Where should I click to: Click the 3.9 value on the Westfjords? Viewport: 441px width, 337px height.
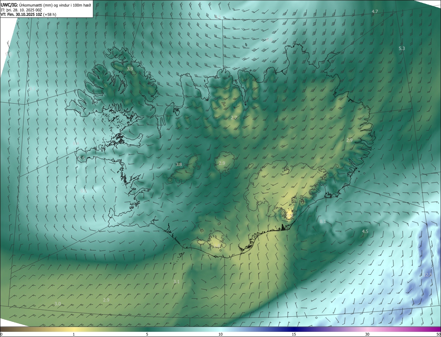tap(130, 69)
